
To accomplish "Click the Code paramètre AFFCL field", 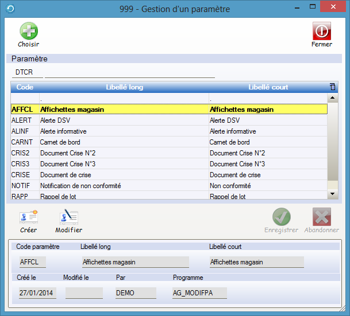I will 33,262.
